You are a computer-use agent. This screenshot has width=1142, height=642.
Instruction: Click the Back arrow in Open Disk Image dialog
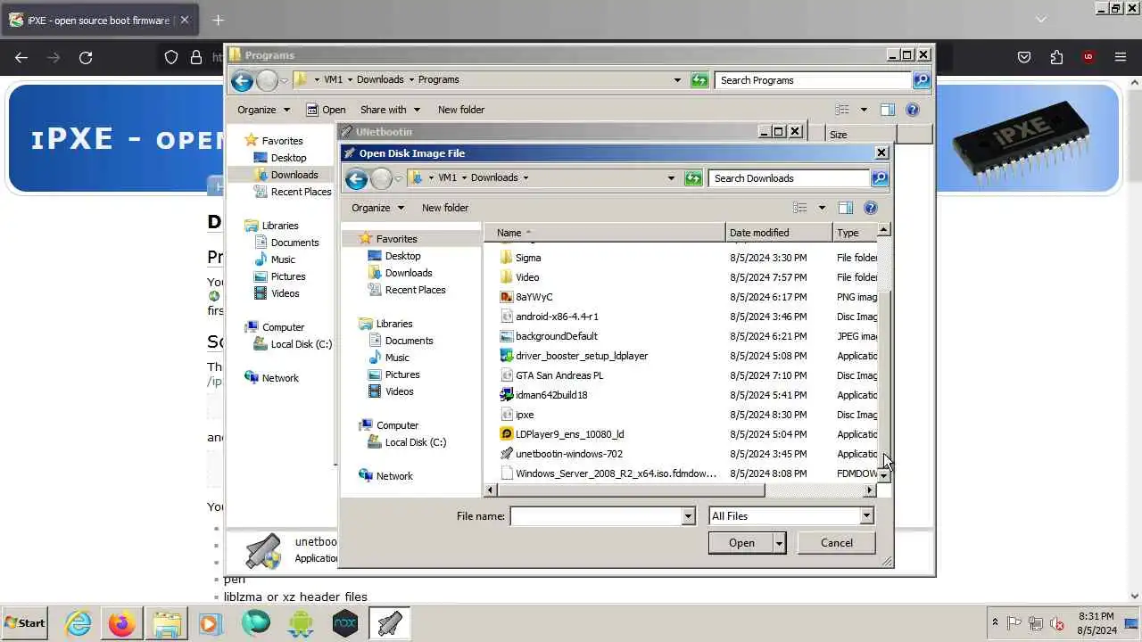356,178
